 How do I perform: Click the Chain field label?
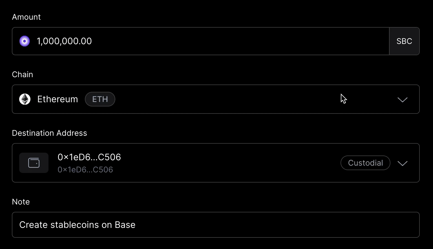point(23,74)
